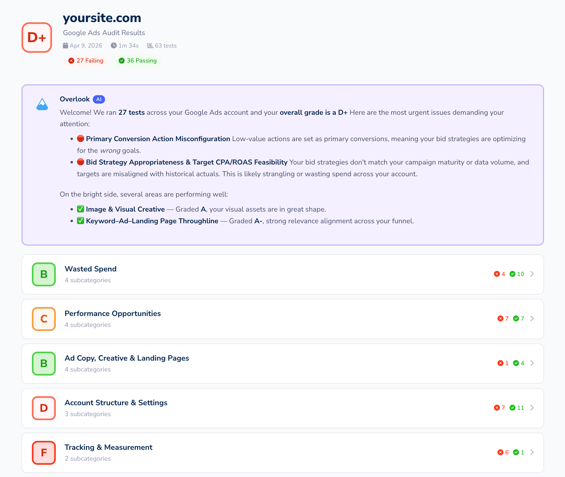The image size is (565, 477).
Task: Click the bar chart icon next to 63 tests
Action: click(x=150, y=45)
